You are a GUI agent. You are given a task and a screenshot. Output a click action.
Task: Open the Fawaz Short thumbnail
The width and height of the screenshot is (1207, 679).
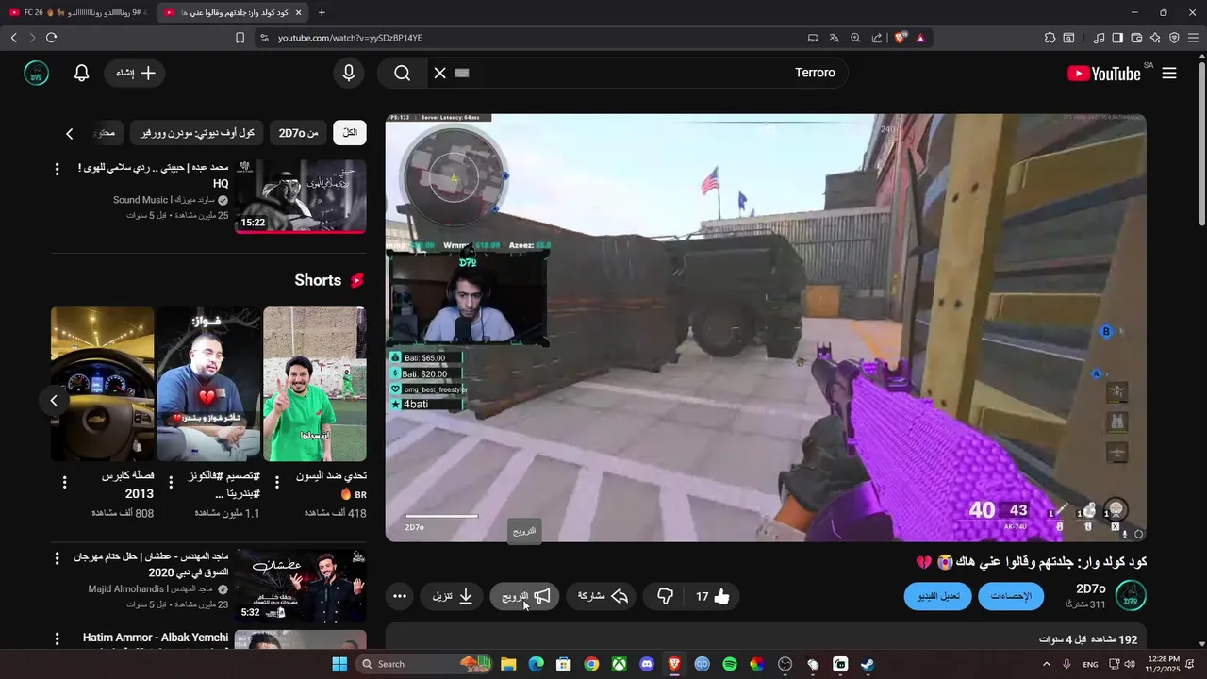click(x=208, y=384)
